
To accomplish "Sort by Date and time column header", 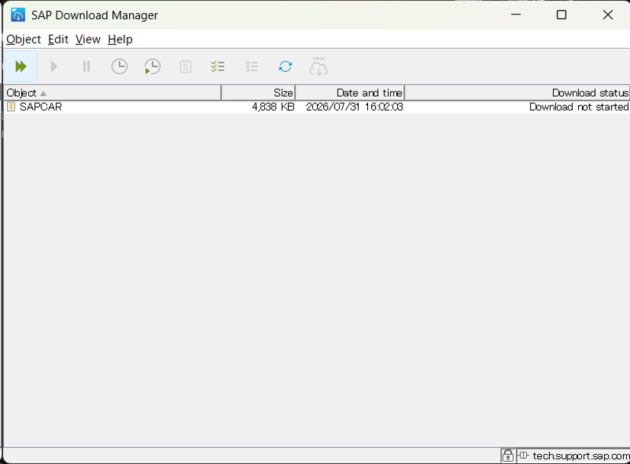I will (x=350, y=92).
